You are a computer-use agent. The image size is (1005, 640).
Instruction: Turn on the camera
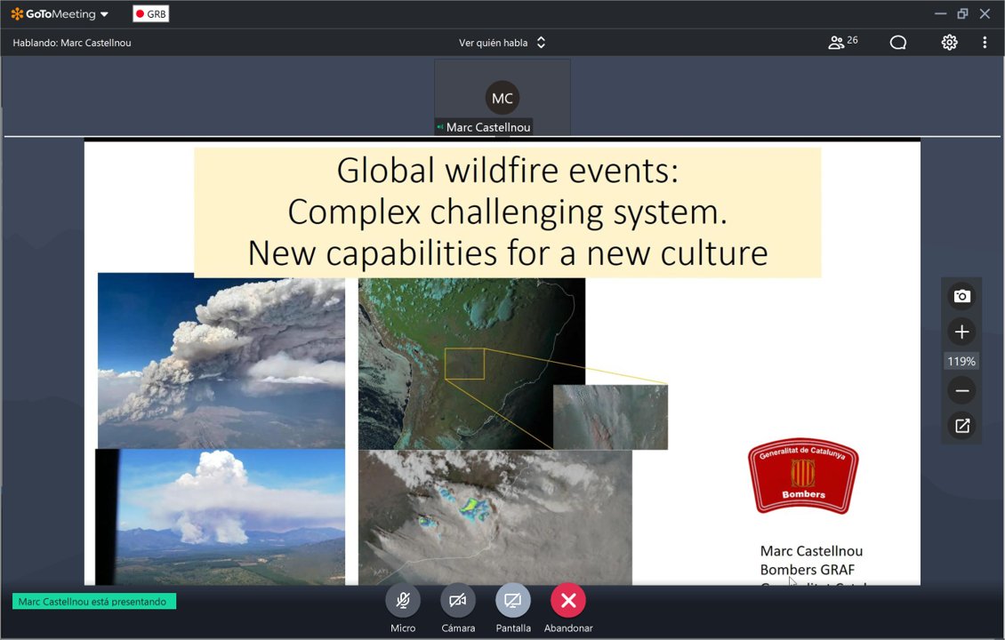pyautogui.click(x=458, y=601)
